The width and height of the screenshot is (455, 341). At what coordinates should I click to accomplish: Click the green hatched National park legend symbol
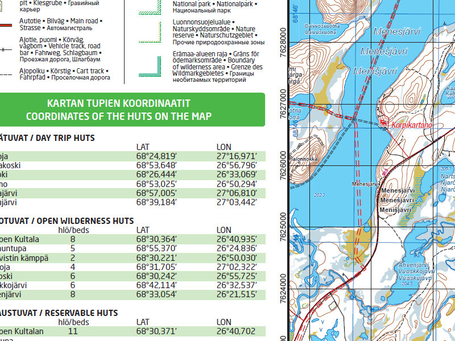coord(150,7)
